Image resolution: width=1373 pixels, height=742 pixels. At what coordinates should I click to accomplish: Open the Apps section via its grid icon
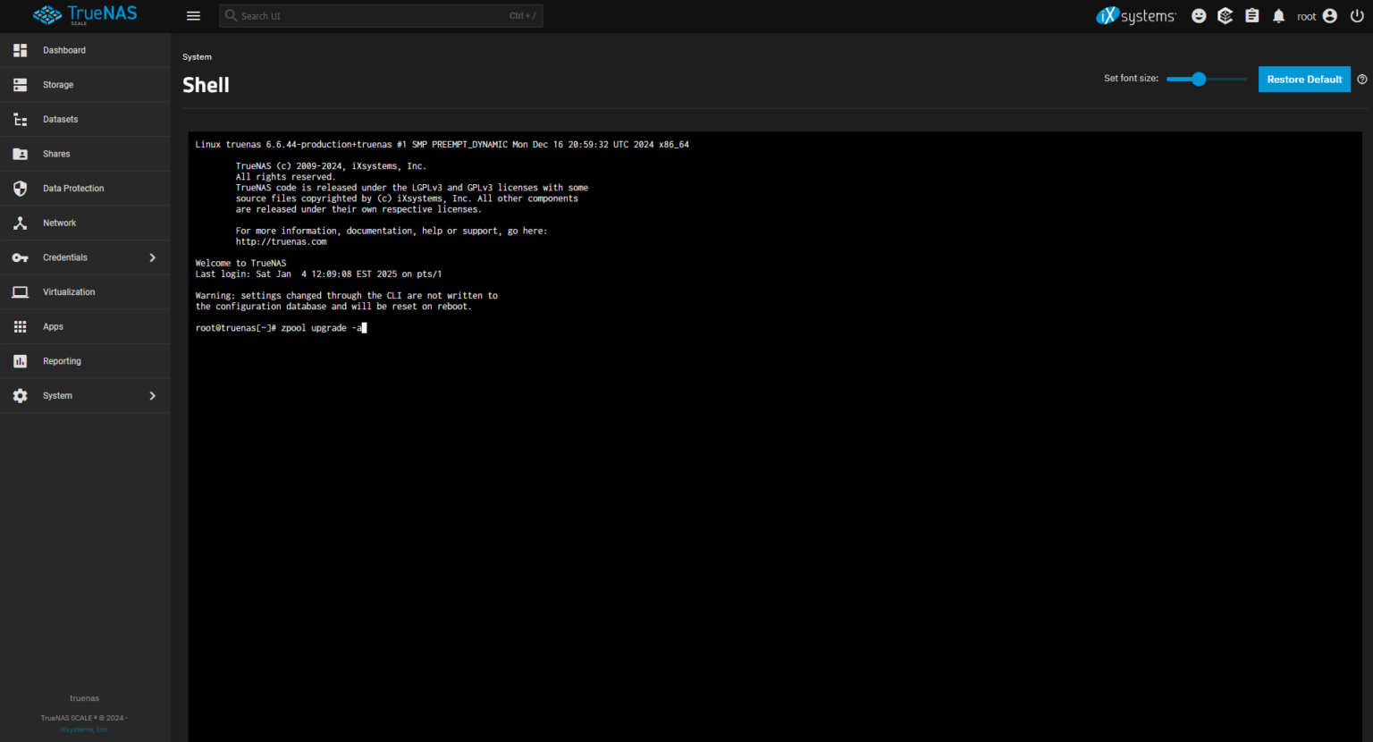click(x=20, y=326)
